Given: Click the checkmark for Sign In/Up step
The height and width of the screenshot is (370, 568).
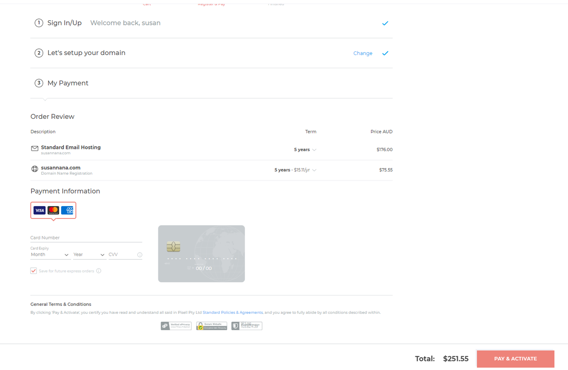Looking at the screenshot, I should (385, 23).
